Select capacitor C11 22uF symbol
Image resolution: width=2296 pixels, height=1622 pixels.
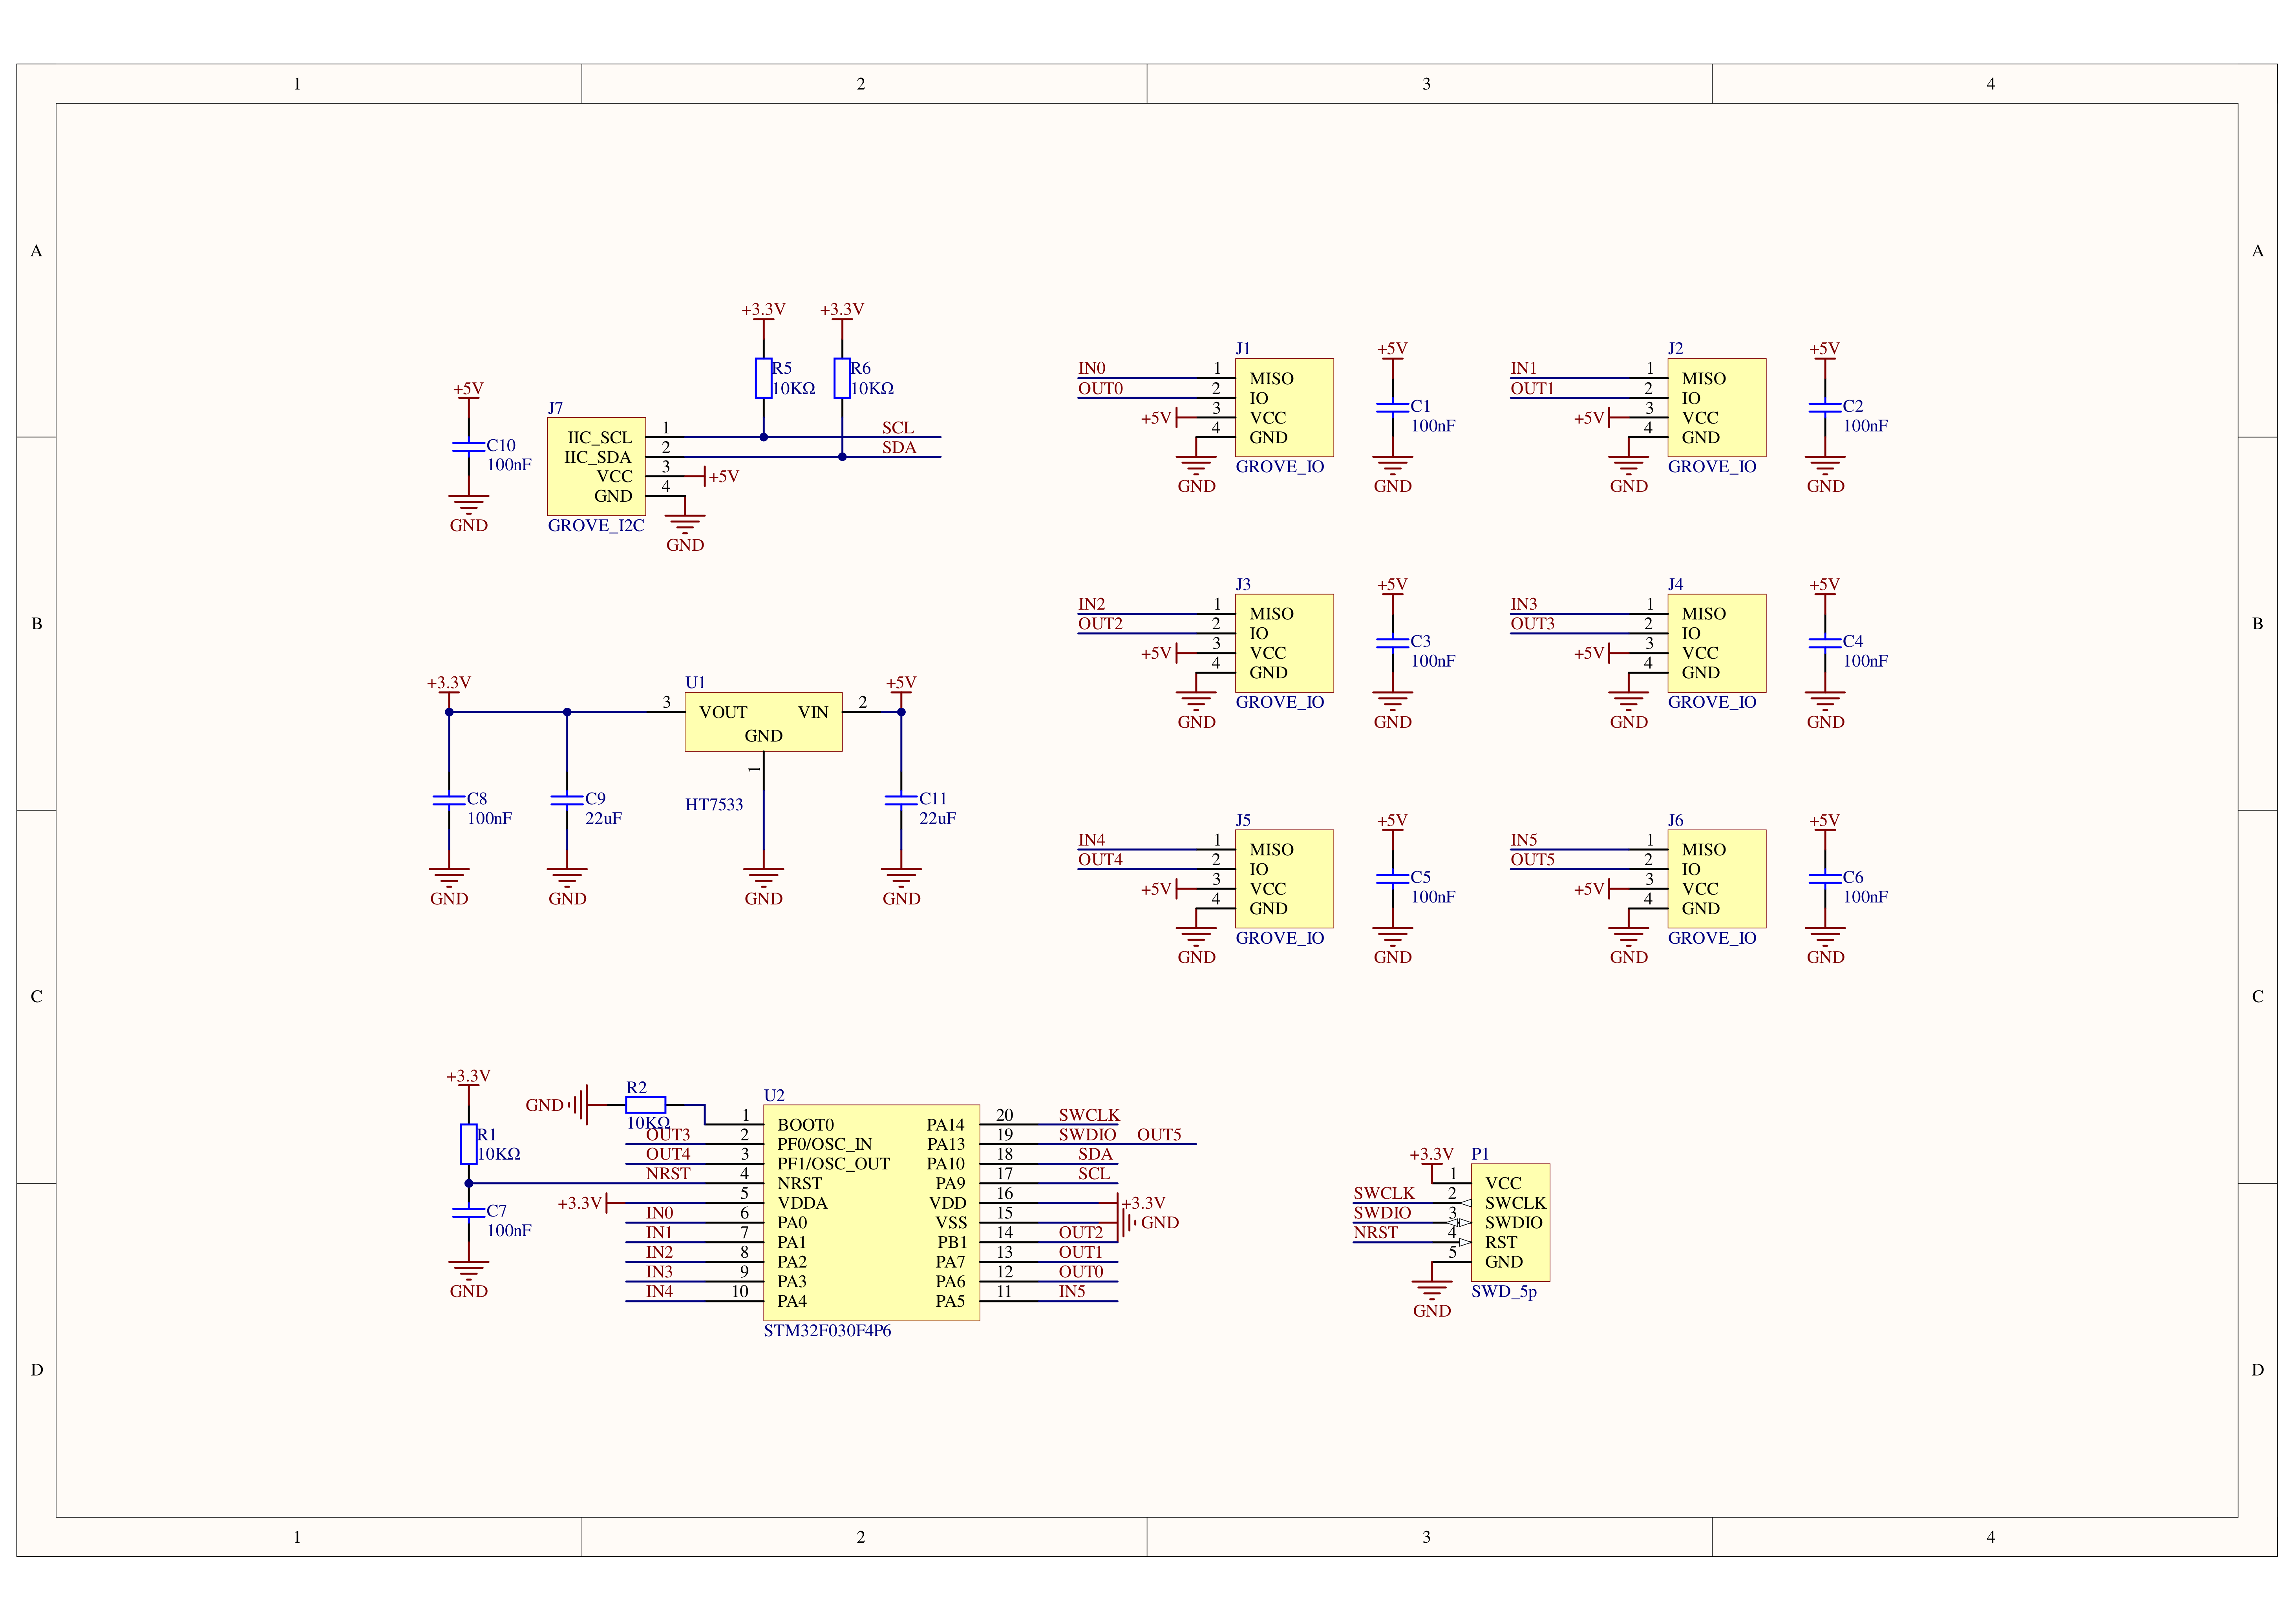tap(901, 800)
